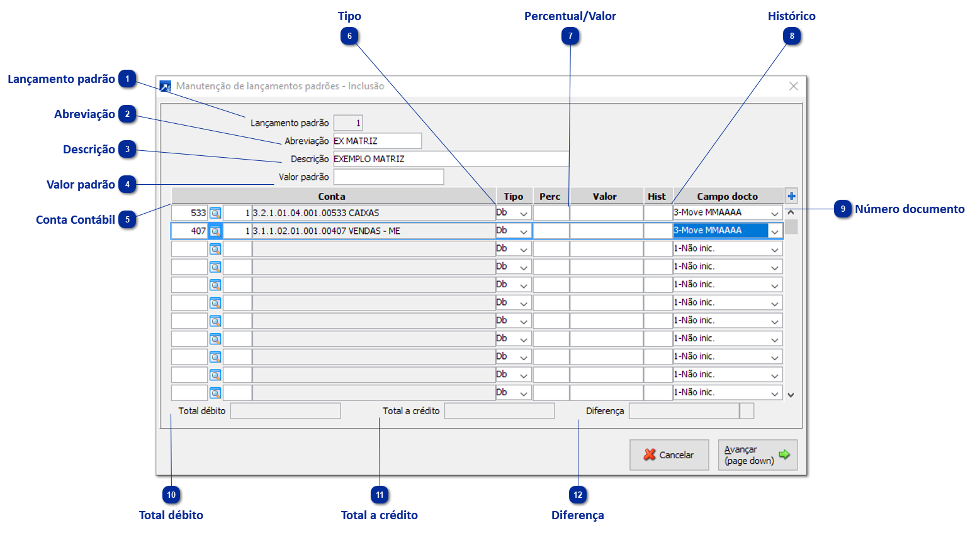Close the Manutenção de lançamentos padrões window
The height and width of the screenshot is (533, 975).
point(794,86)
